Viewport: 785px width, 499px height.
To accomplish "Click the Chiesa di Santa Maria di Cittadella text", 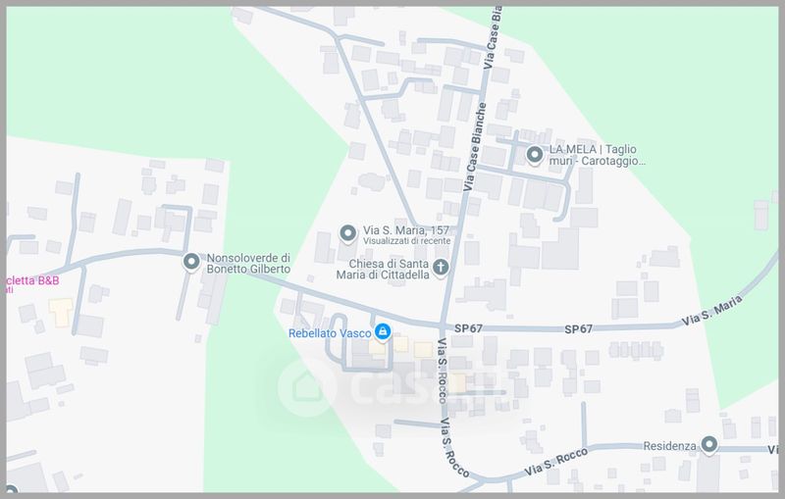I will [x=383, y=269].
